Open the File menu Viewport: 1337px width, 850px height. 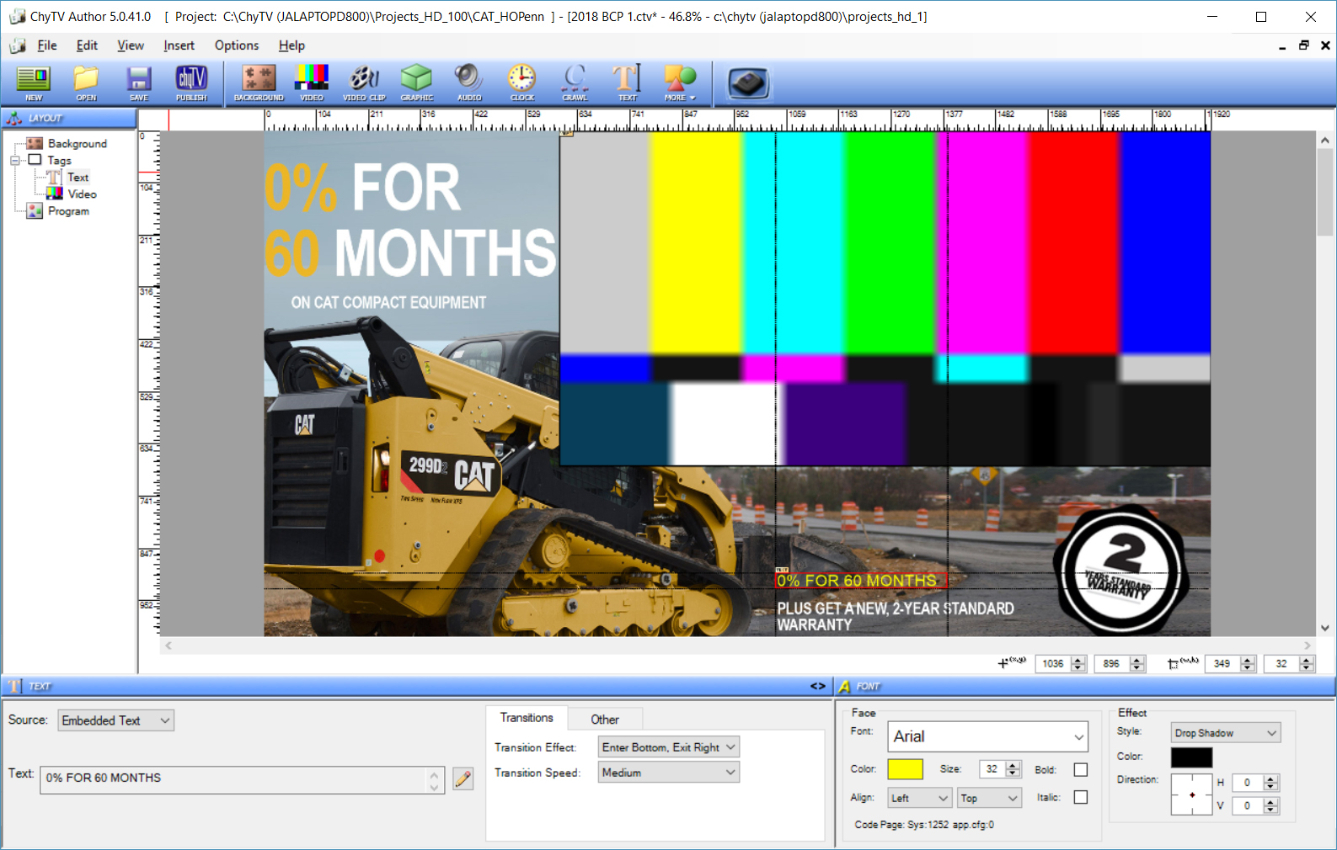point(47,45)
